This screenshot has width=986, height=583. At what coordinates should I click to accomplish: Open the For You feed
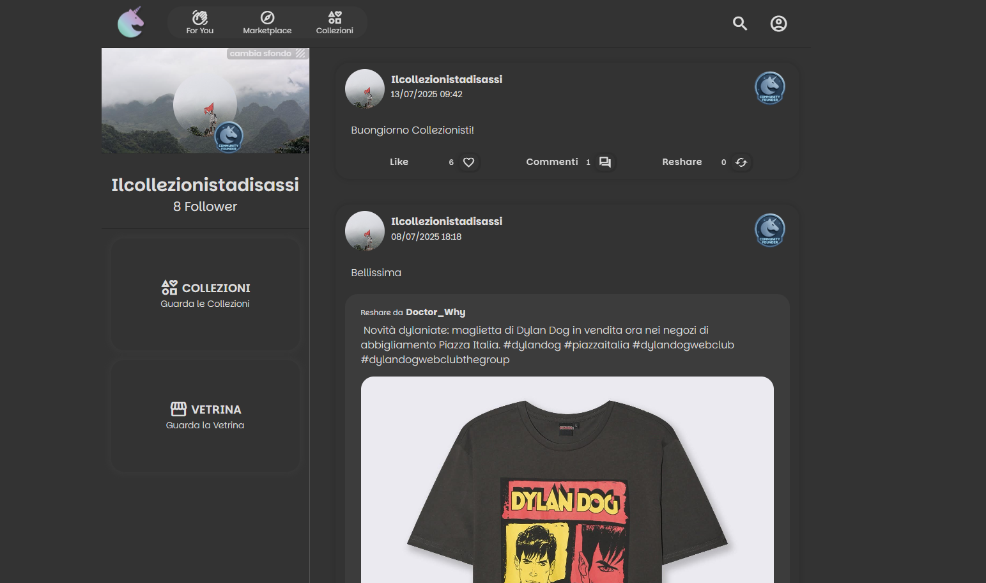(200, 22)
